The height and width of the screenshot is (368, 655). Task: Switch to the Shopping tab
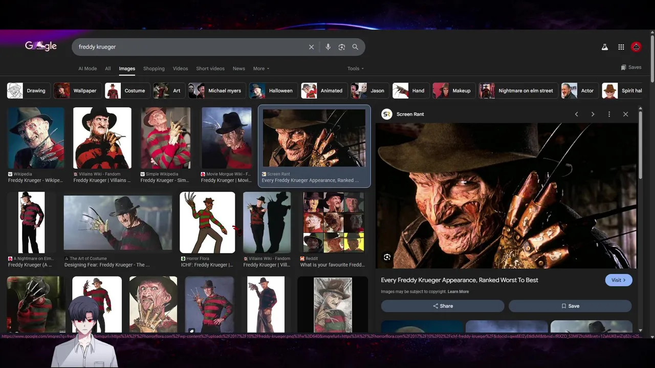coord(154,68)
